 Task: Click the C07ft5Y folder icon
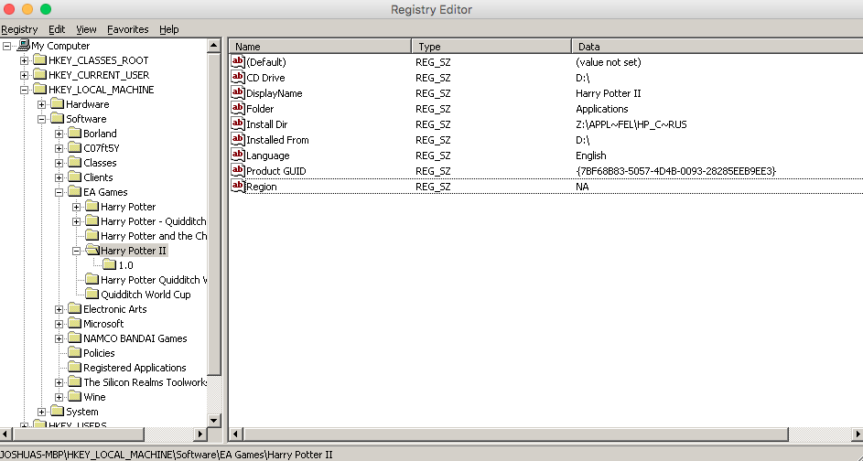(75, 148)
